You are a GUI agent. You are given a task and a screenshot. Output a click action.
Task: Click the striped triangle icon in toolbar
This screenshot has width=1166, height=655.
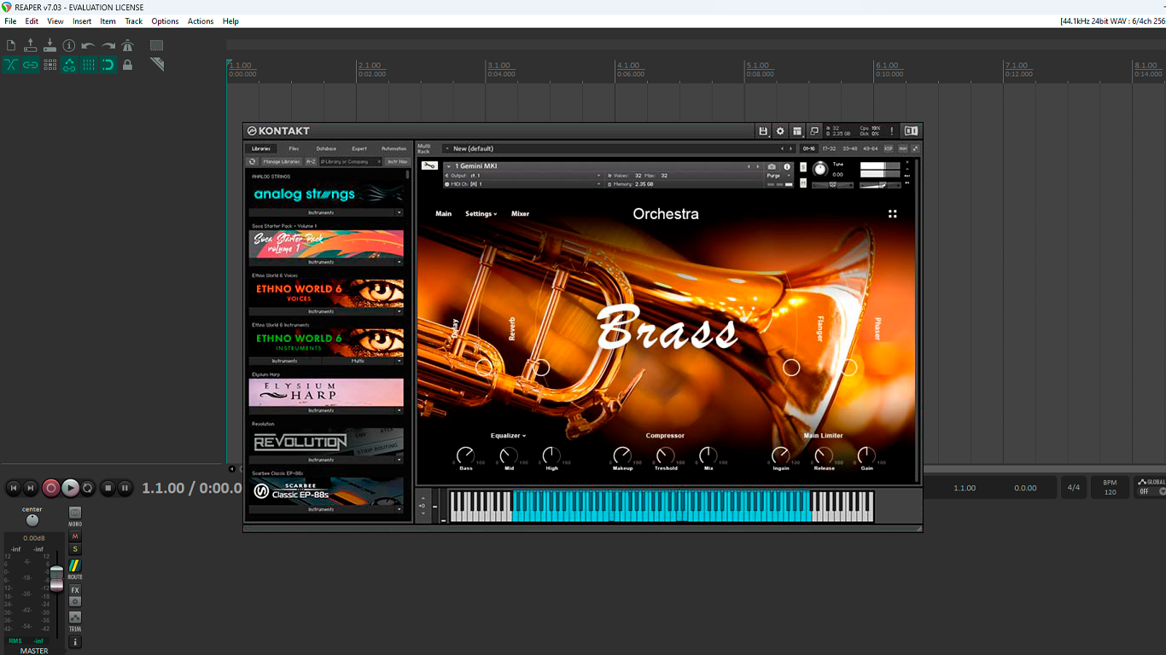(x=156, y=65)
